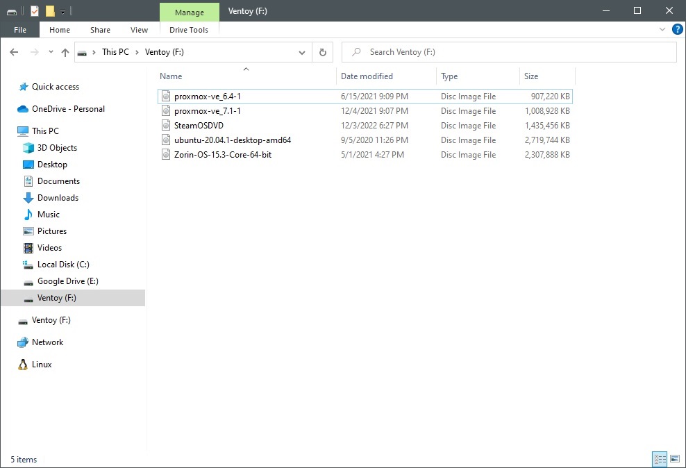Click the Local Disk (C:) drive icon

[28, 265]
